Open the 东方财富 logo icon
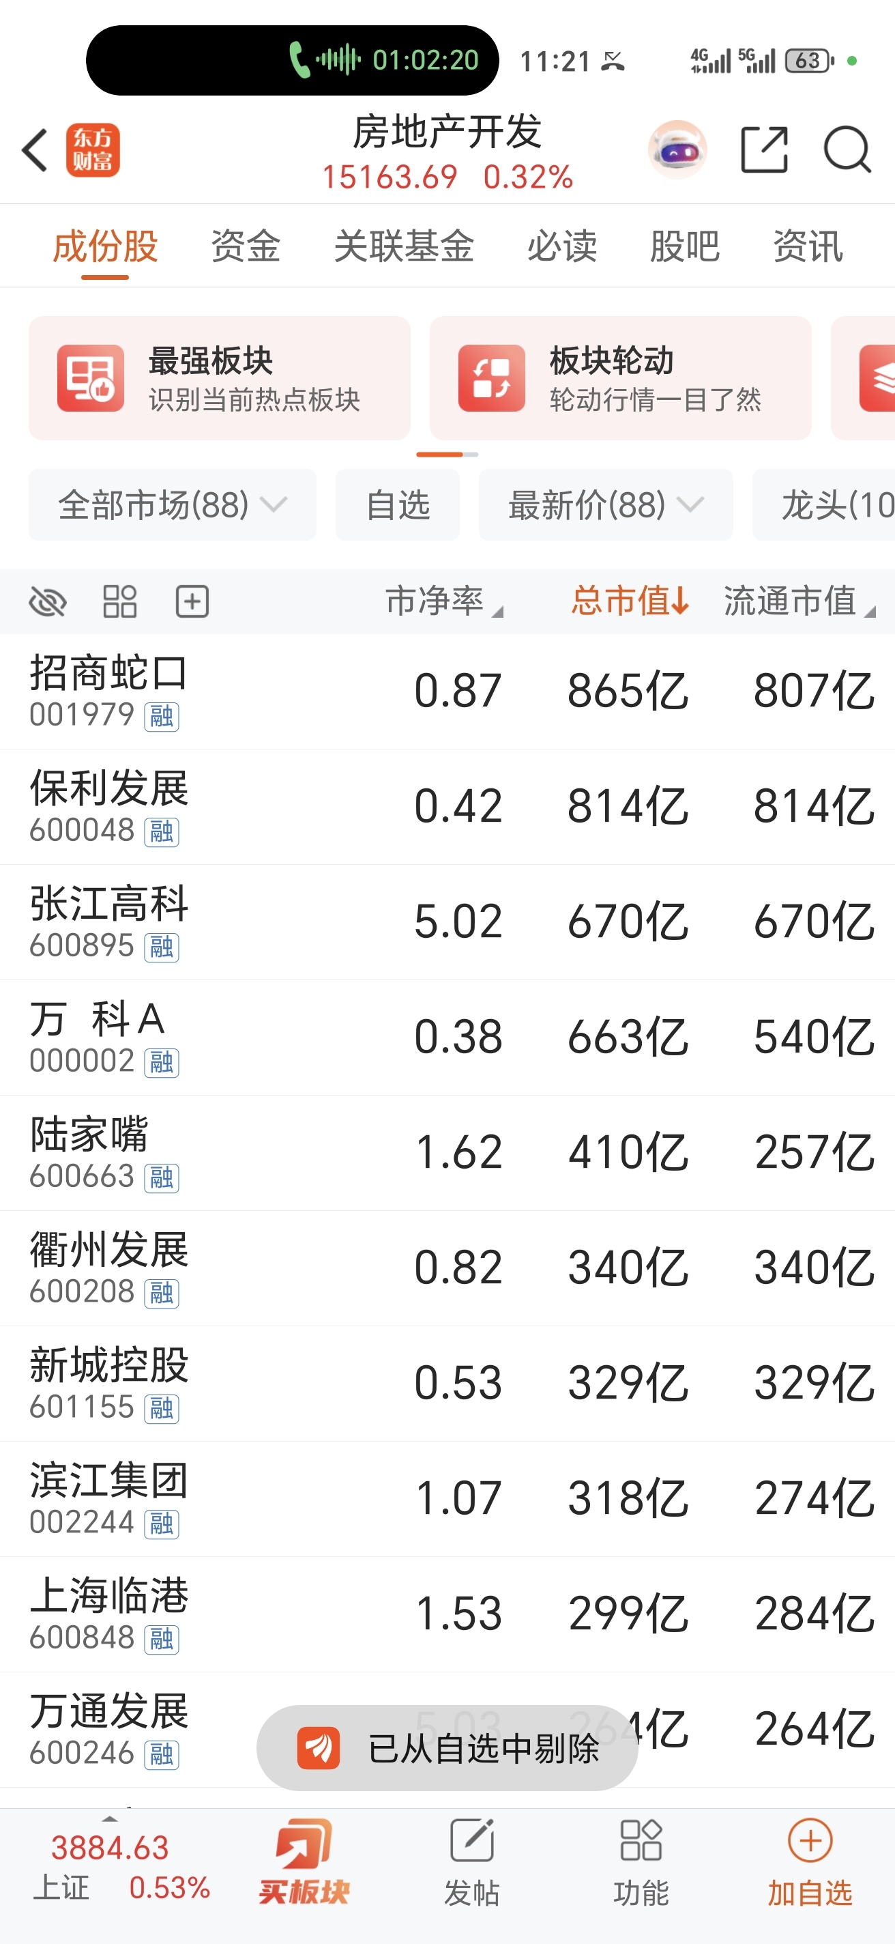Viewport: 895px width, 1944px height. pos(93,150)
